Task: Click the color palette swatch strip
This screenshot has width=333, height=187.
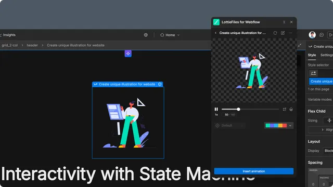Action: pos(276,126)
